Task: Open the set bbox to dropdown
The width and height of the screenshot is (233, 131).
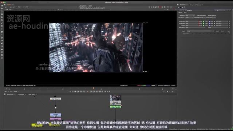Action: tap(189, 17)
